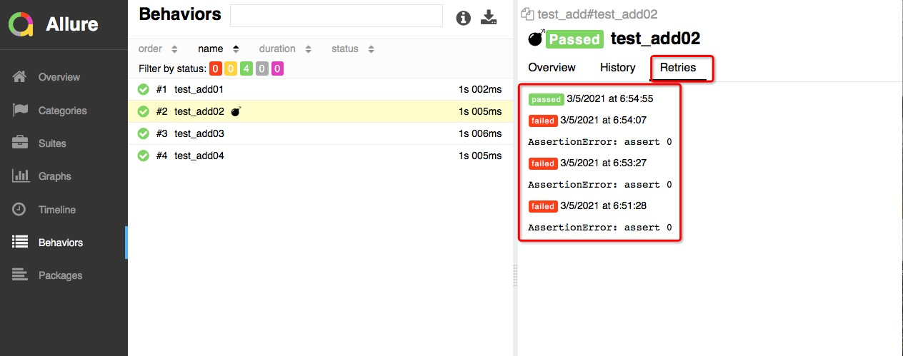The height and width of the screenshot is (356, 903).
Task: Sort tests by status column
Action: pos(354,49)
